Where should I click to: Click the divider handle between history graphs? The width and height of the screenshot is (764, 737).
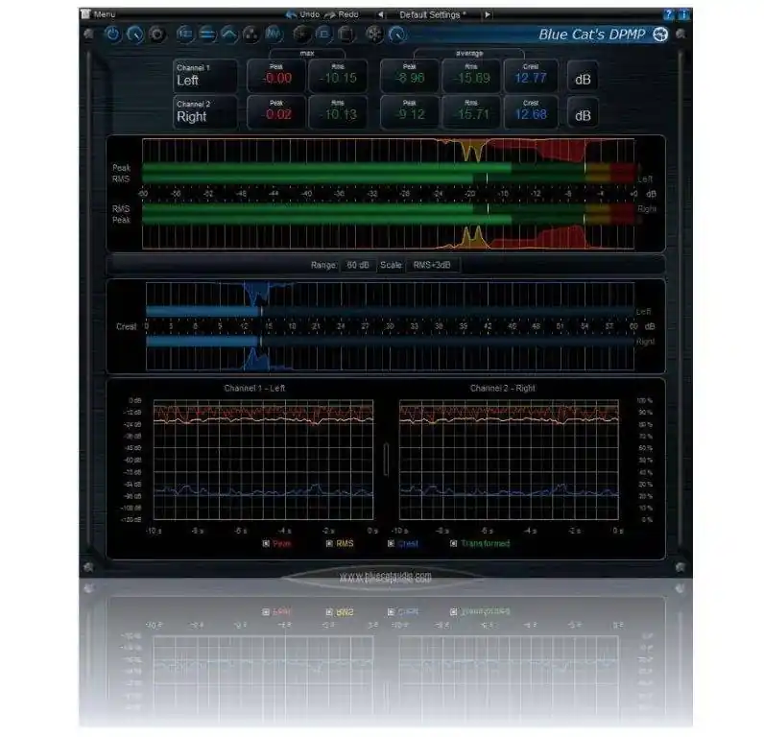pos(387,459)
